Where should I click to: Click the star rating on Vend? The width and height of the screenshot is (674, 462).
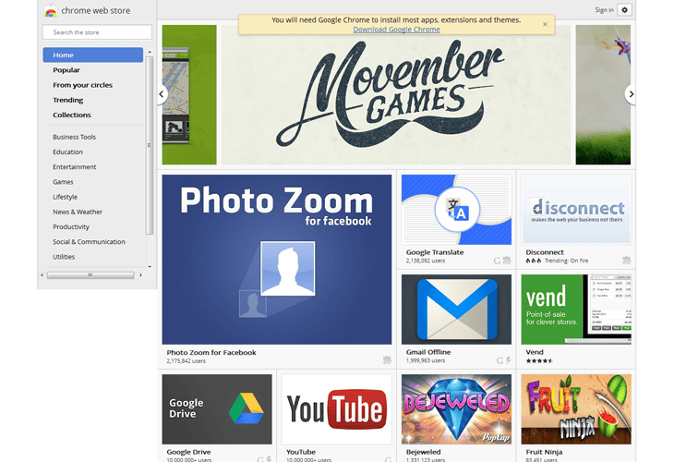(x=539, y=361)
